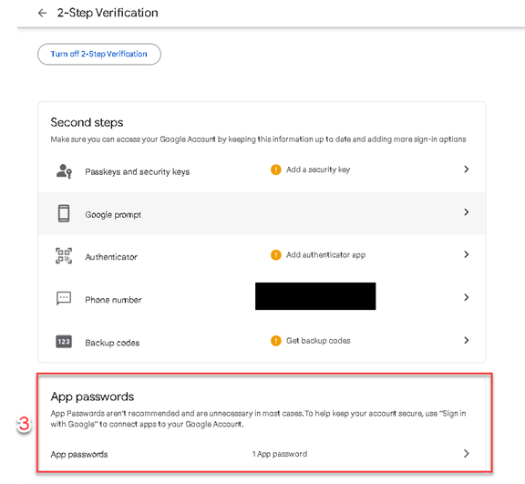Screen dimensions: 525x484
Task: Click the Backup codes 123 icon
Action: click(x=64, y=342)
